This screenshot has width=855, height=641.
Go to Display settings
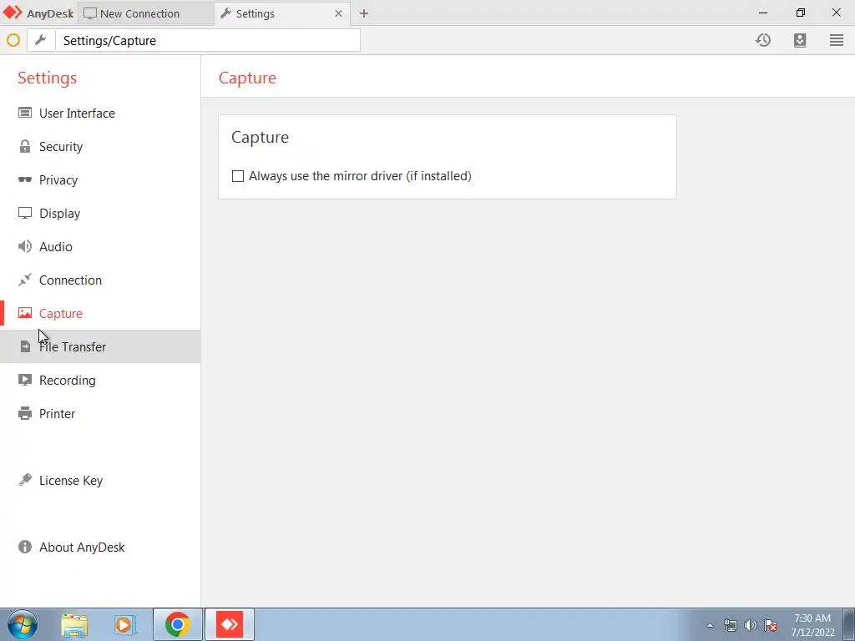(100, 213)
